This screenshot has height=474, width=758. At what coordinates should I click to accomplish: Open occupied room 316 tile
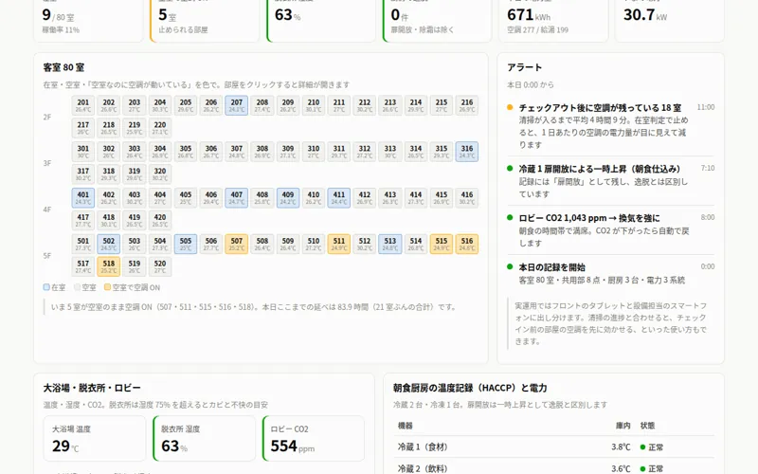tap(467, 152)
